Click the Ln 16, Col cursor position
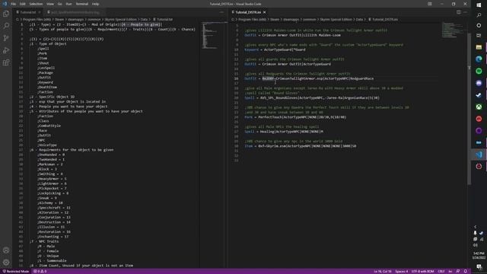487x274 pixels. (383, 271)
